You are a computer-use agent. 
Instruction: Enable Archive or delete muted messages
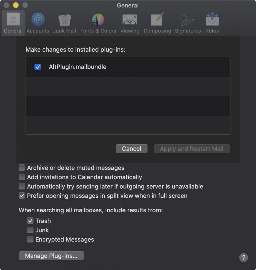22,168
